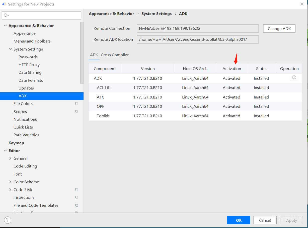The image size is (308, 228).
Task: Click the project-level icon beside File Colors
Action: tap(77, 104)
